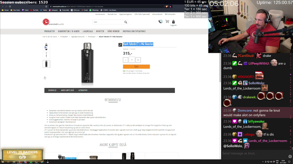Select the third product thumbnail

pyautogui.click(x=46, y=64)
